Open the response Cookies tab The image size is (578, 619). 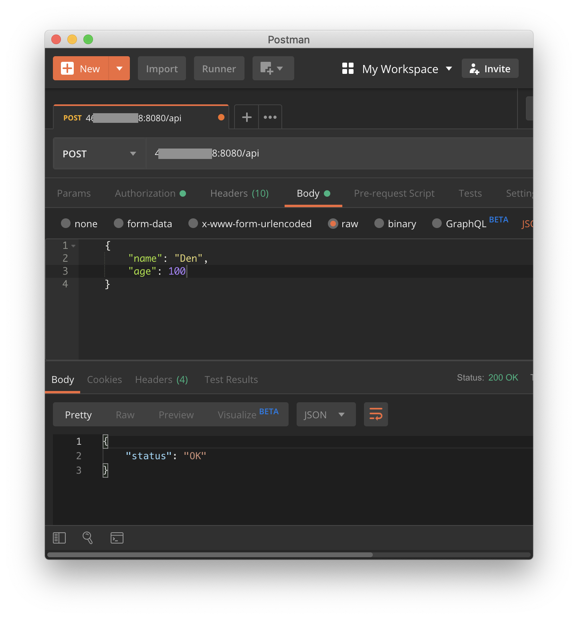click(x=105, y=380)
